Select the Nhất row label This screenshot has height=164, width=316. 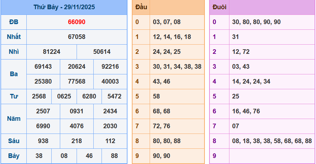pos(14,37)
